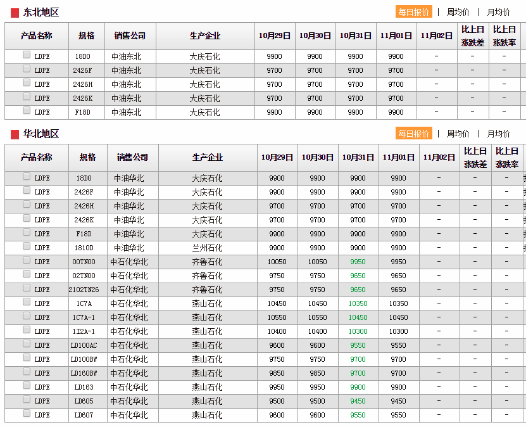Check the 2426F 中油华北 row checkbox
This screenshot has width=526, height=427.
(x=27, y=190)
